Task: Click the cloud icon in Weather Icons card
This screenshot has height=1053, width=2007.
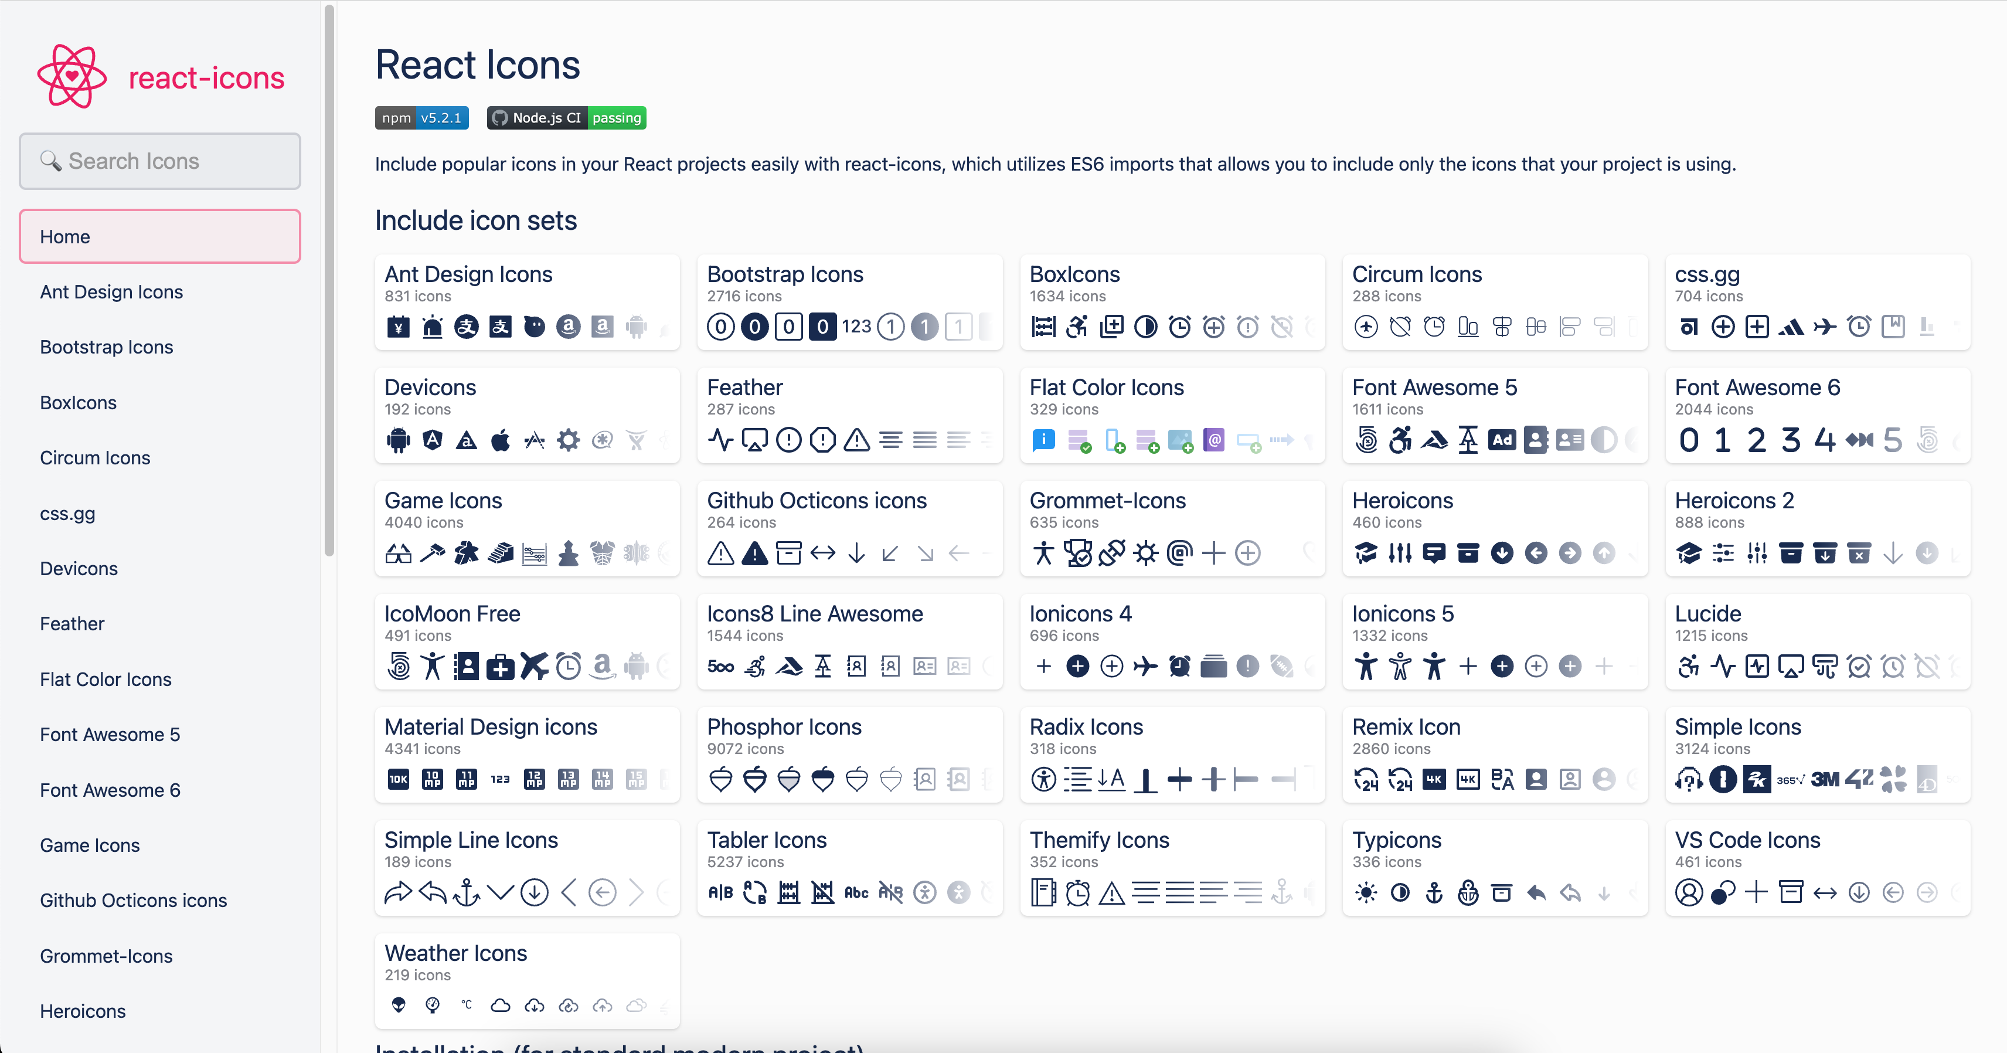Action: pos(500,1006)
